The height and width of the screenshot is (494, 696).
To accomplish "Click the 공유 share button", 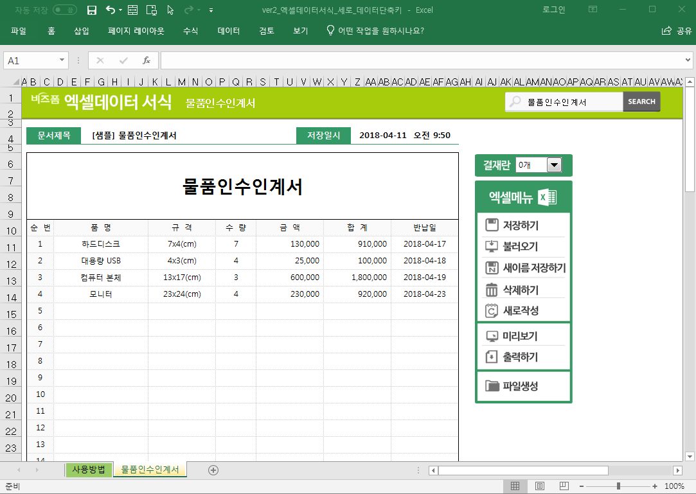I will 677,31.
